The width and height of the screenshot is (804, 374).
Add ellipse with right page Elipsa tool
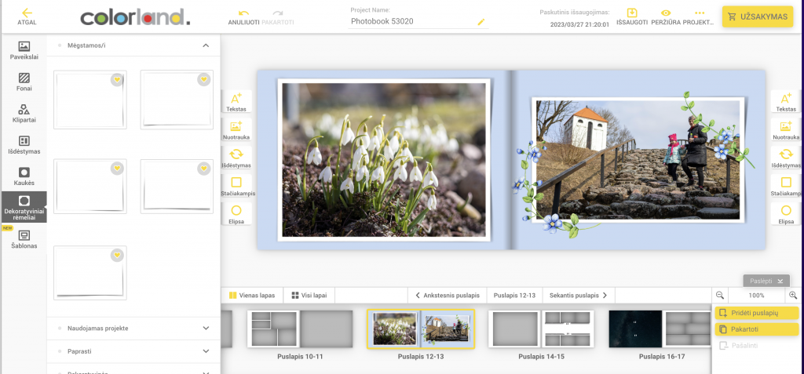coord(785,214)
